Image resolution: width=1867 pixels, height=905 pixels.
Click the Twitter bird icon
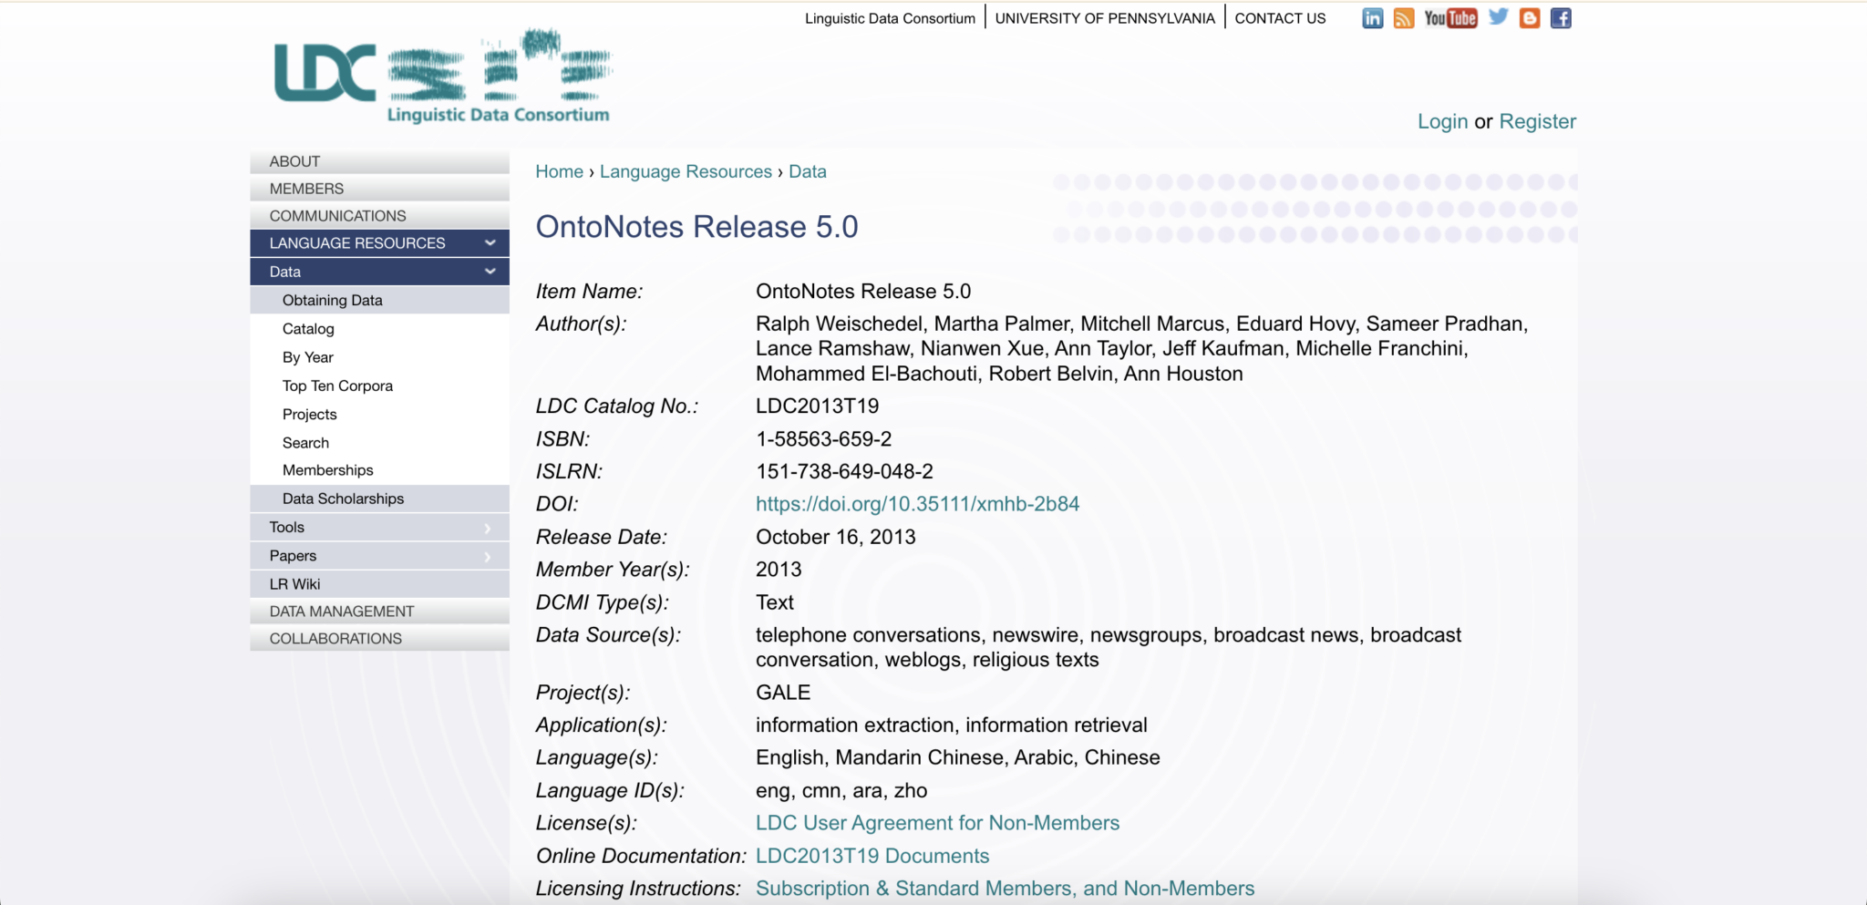click(x=1498, y=17)
